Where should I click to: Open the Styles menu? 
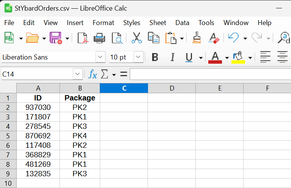coord(132,23)
